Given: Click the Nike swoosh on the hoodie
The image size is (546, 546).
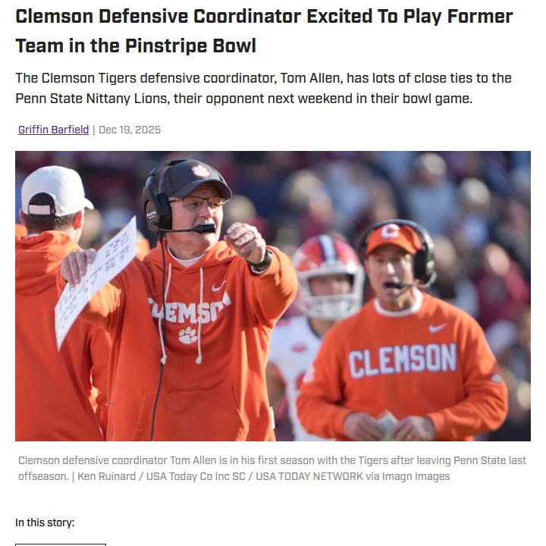Looking at the screenshot, I should [218, 287].
